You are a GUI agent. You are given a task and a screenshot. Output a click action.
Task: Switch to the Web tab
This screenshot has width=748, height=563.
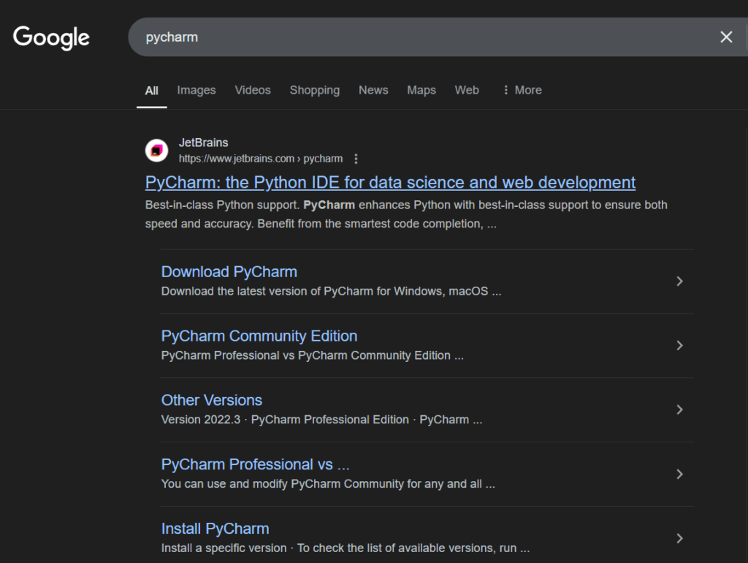(467, 90)
